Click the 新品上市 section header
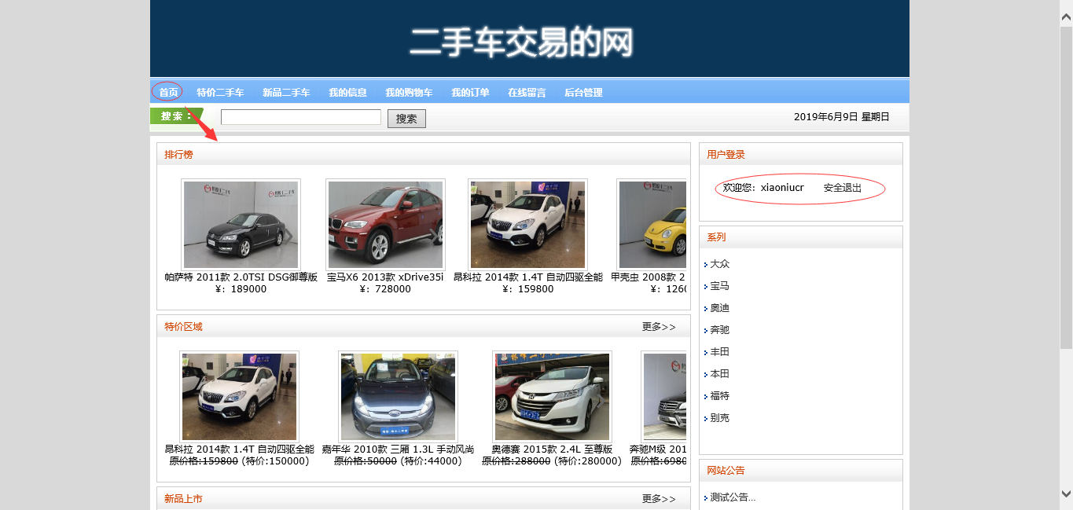Viewport: 1073px width, 510px height. (x=183, y=499)
